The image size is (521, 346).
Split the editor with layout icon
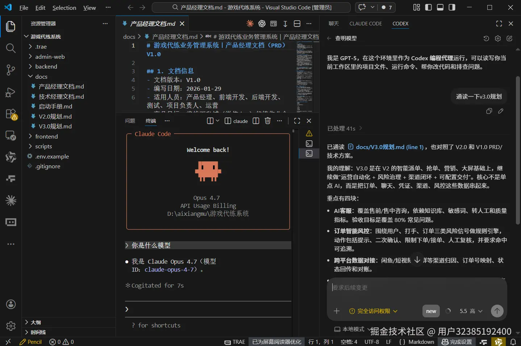click(297, 24)
